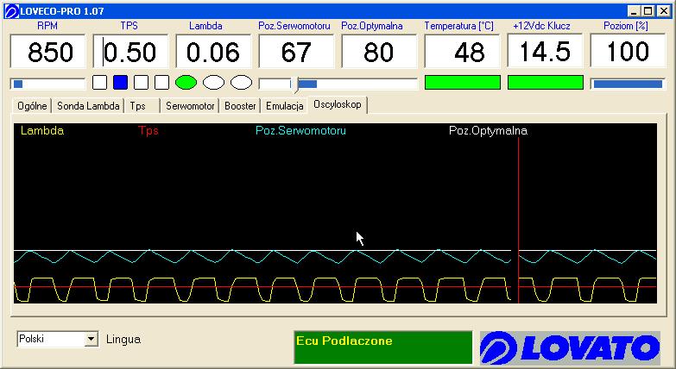Click the Poz.Optymalna value field showing 80
The height and width of the screenshot is (369, 676).
pos(378,52)
